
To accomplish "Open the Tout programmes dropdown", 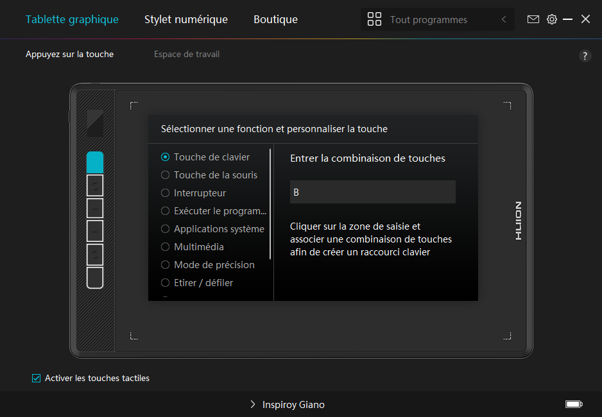I will tap(429, 20).
